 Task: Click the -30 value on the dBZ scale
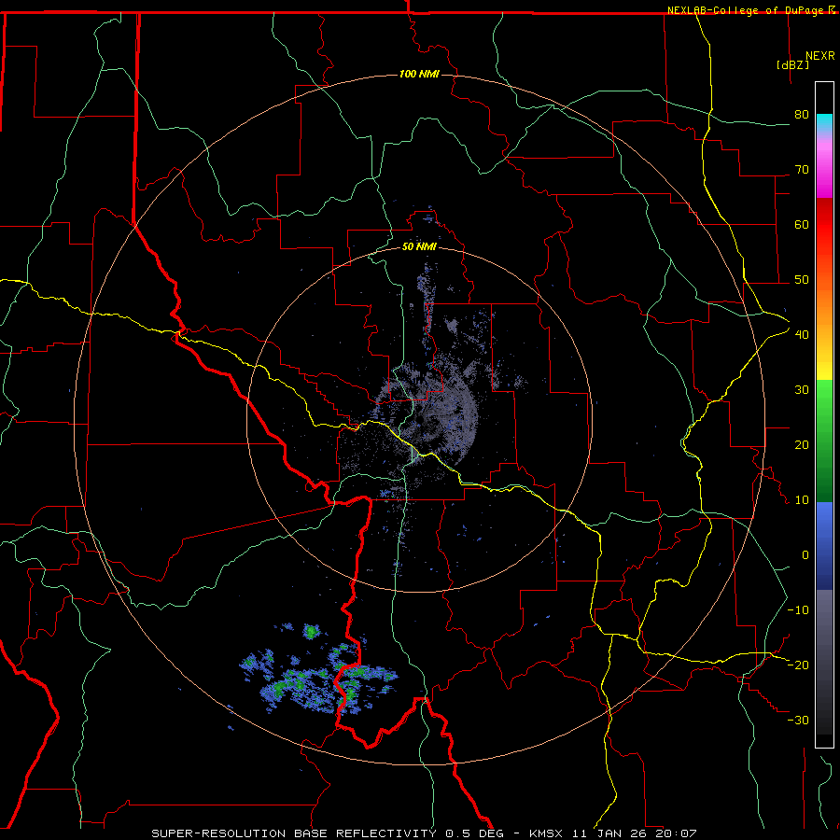[x=798, y=720]
